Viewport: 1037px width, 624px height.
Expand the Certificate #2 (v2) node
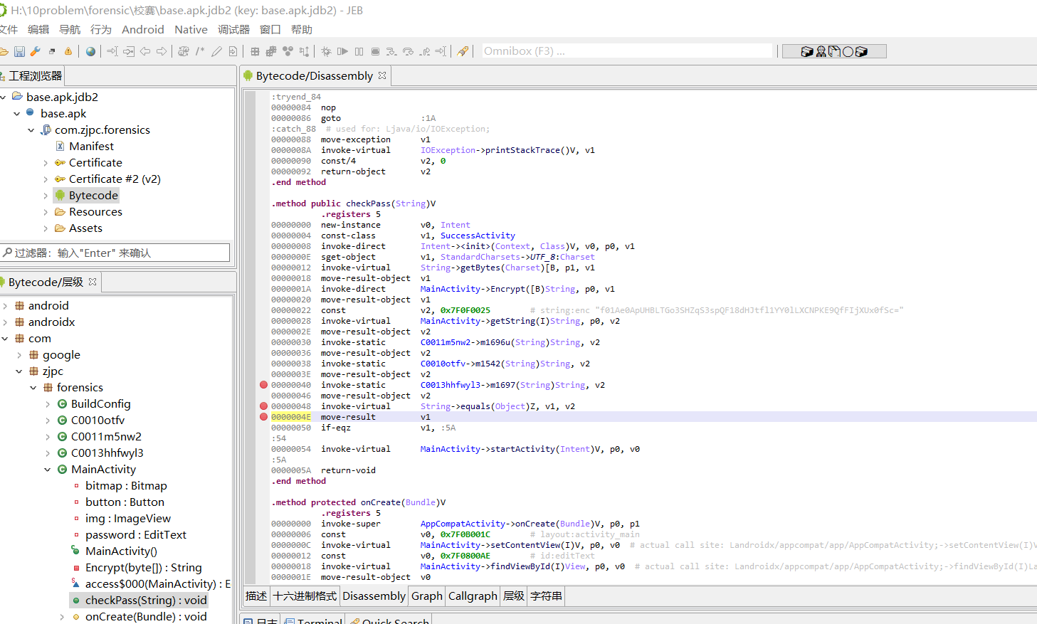pyautogui.click(x=46, y=179)
